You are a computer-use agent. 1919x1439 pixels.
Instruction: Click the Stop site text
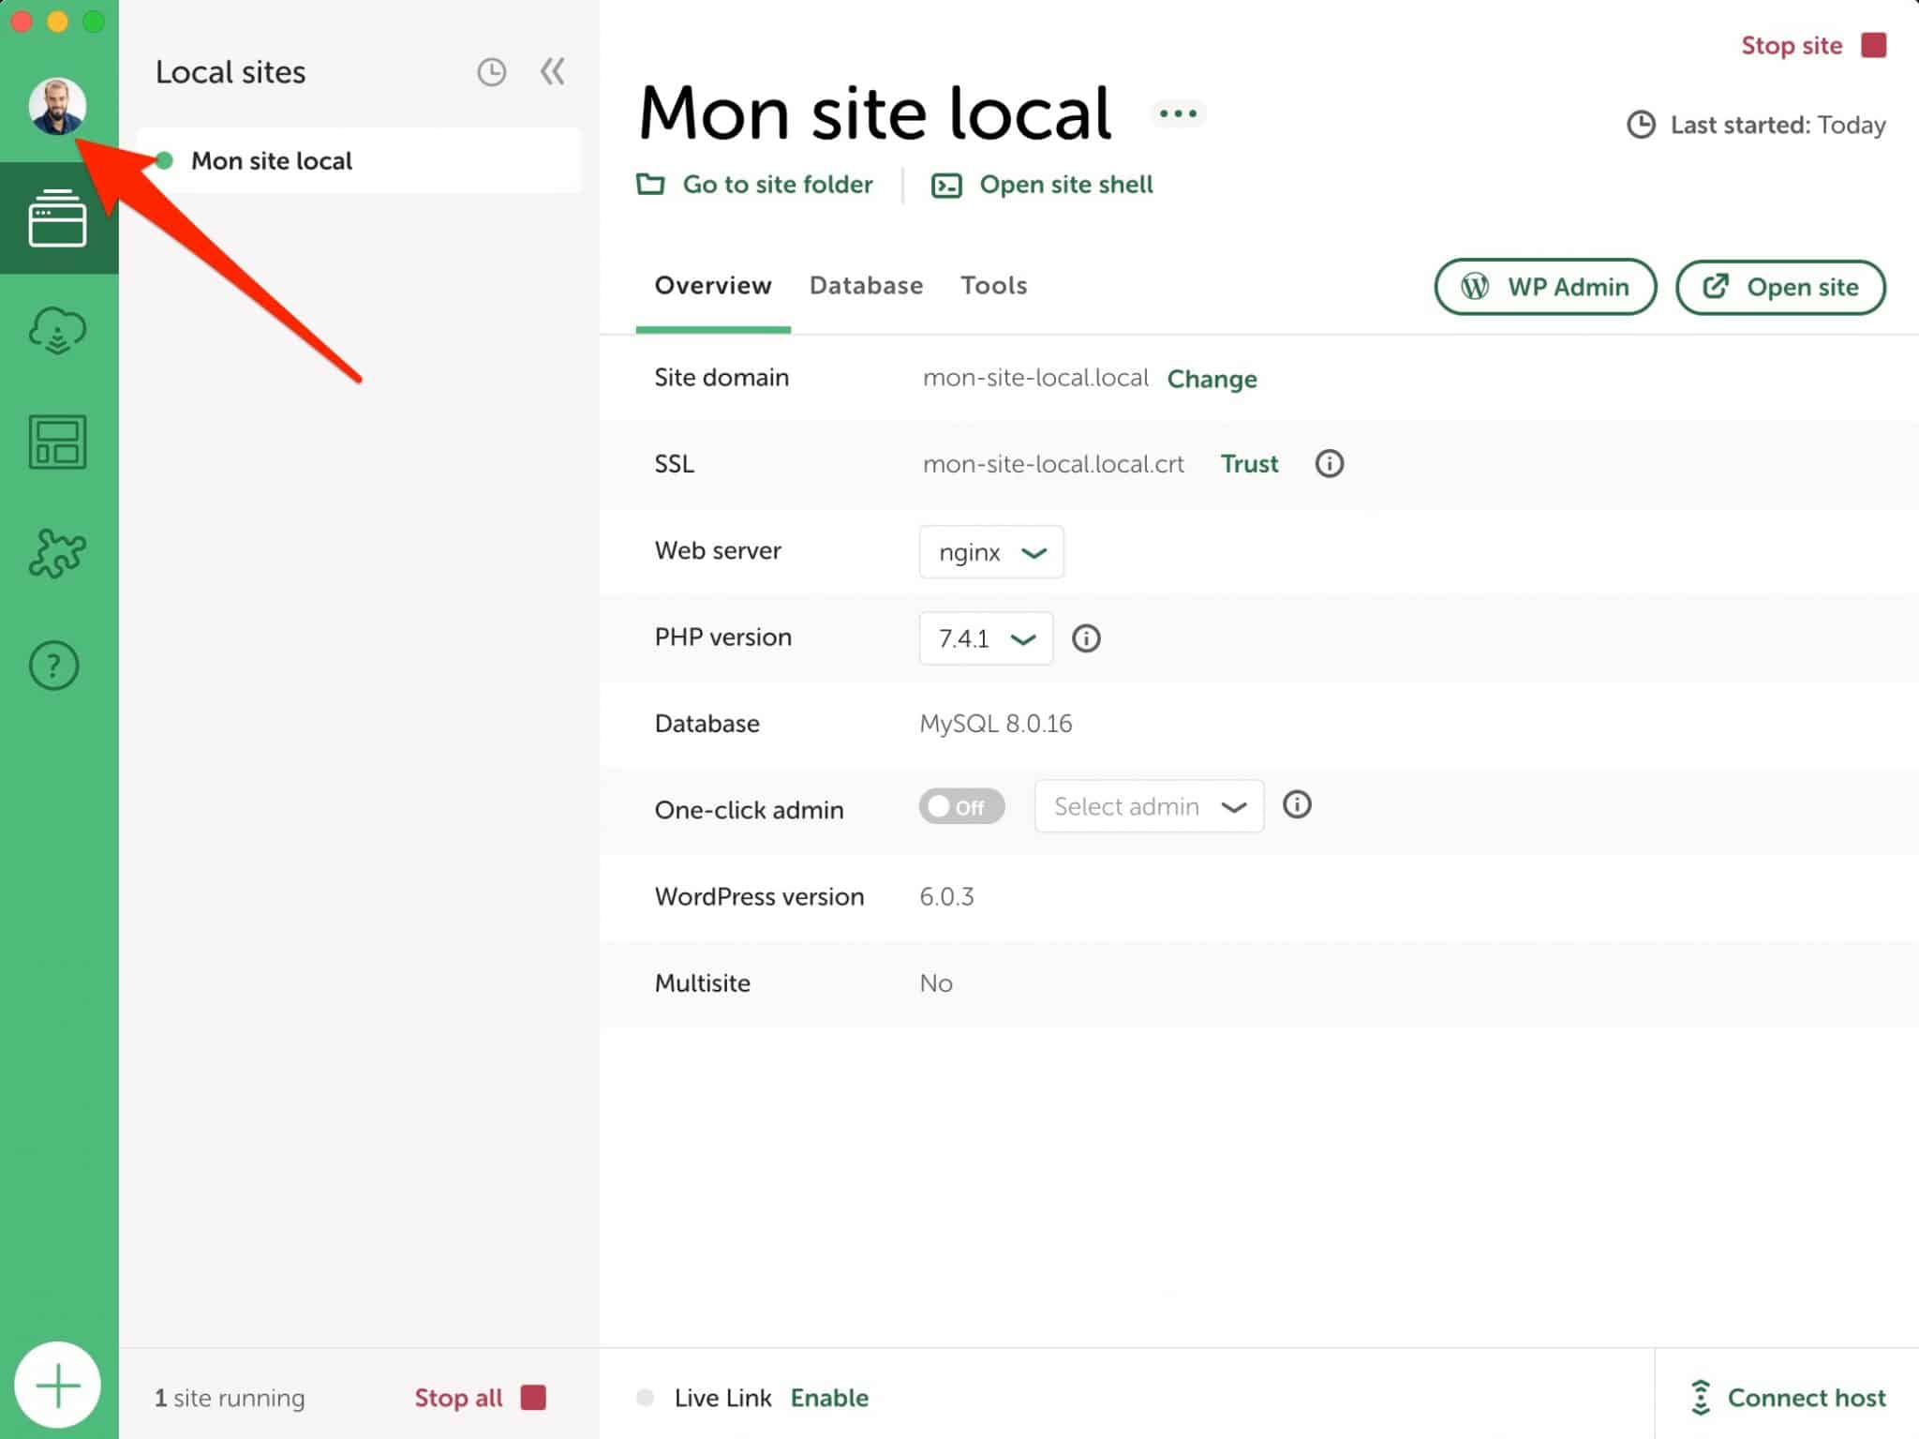point(1792,45)
